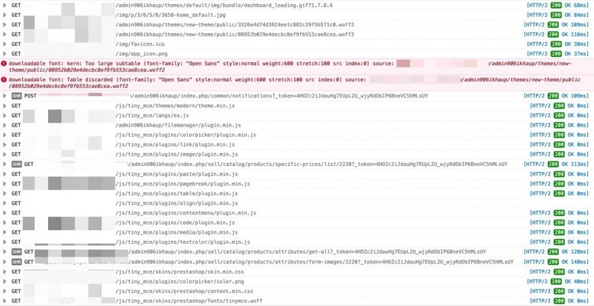Select the langs/es.js request line

[x=297, y=116]
